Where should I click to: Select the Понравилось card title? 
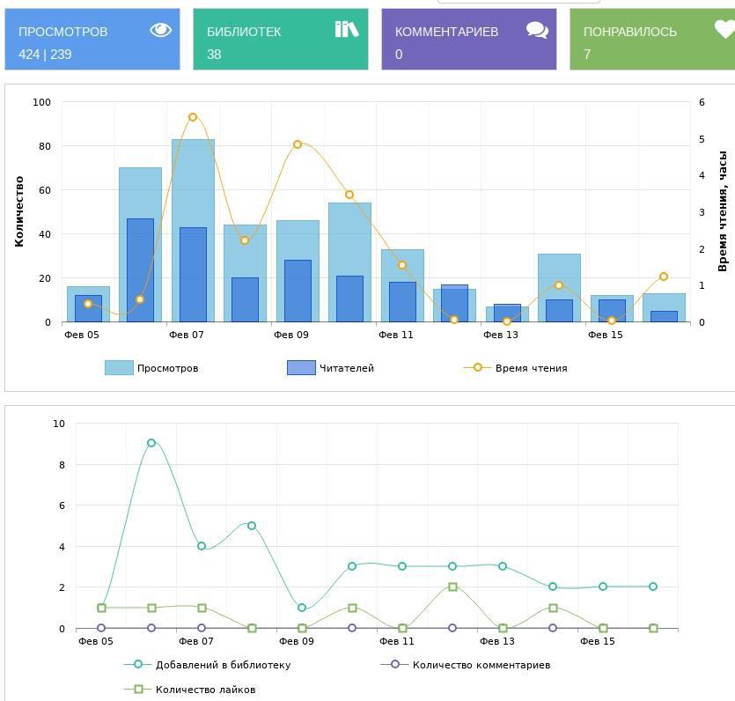629,32
